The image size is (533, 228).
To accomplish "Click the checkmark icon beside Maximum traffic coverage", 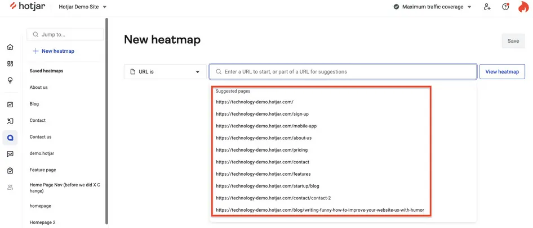I will 396,7.
